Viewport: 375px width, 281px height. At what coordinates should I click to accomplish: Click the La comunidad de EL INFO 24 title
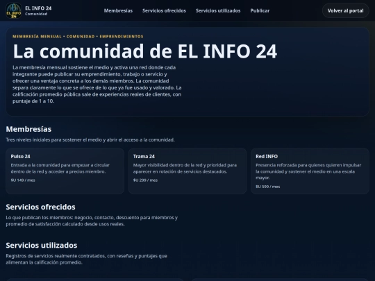145,51
